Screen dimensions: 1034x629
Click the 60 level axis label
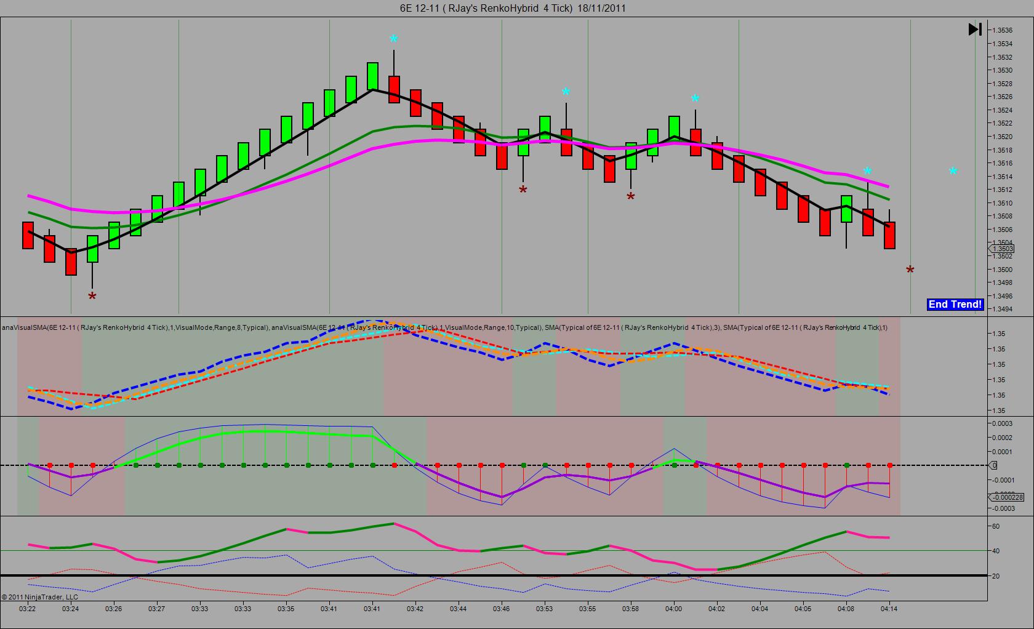(996, 526)
